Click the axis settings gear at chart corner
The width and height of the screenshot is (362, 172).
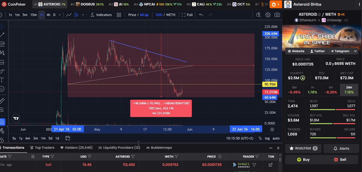[272, 130]
